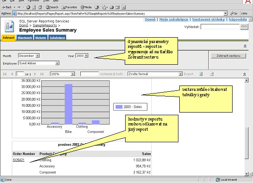
Task: Open the 100% zoom dropdown
Action: click(x=62, y=74)
